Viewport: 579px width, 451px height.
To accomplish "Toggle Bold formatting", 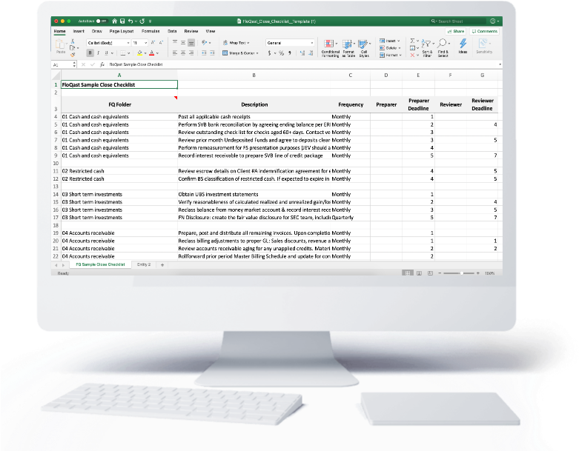I will (90, 53).
